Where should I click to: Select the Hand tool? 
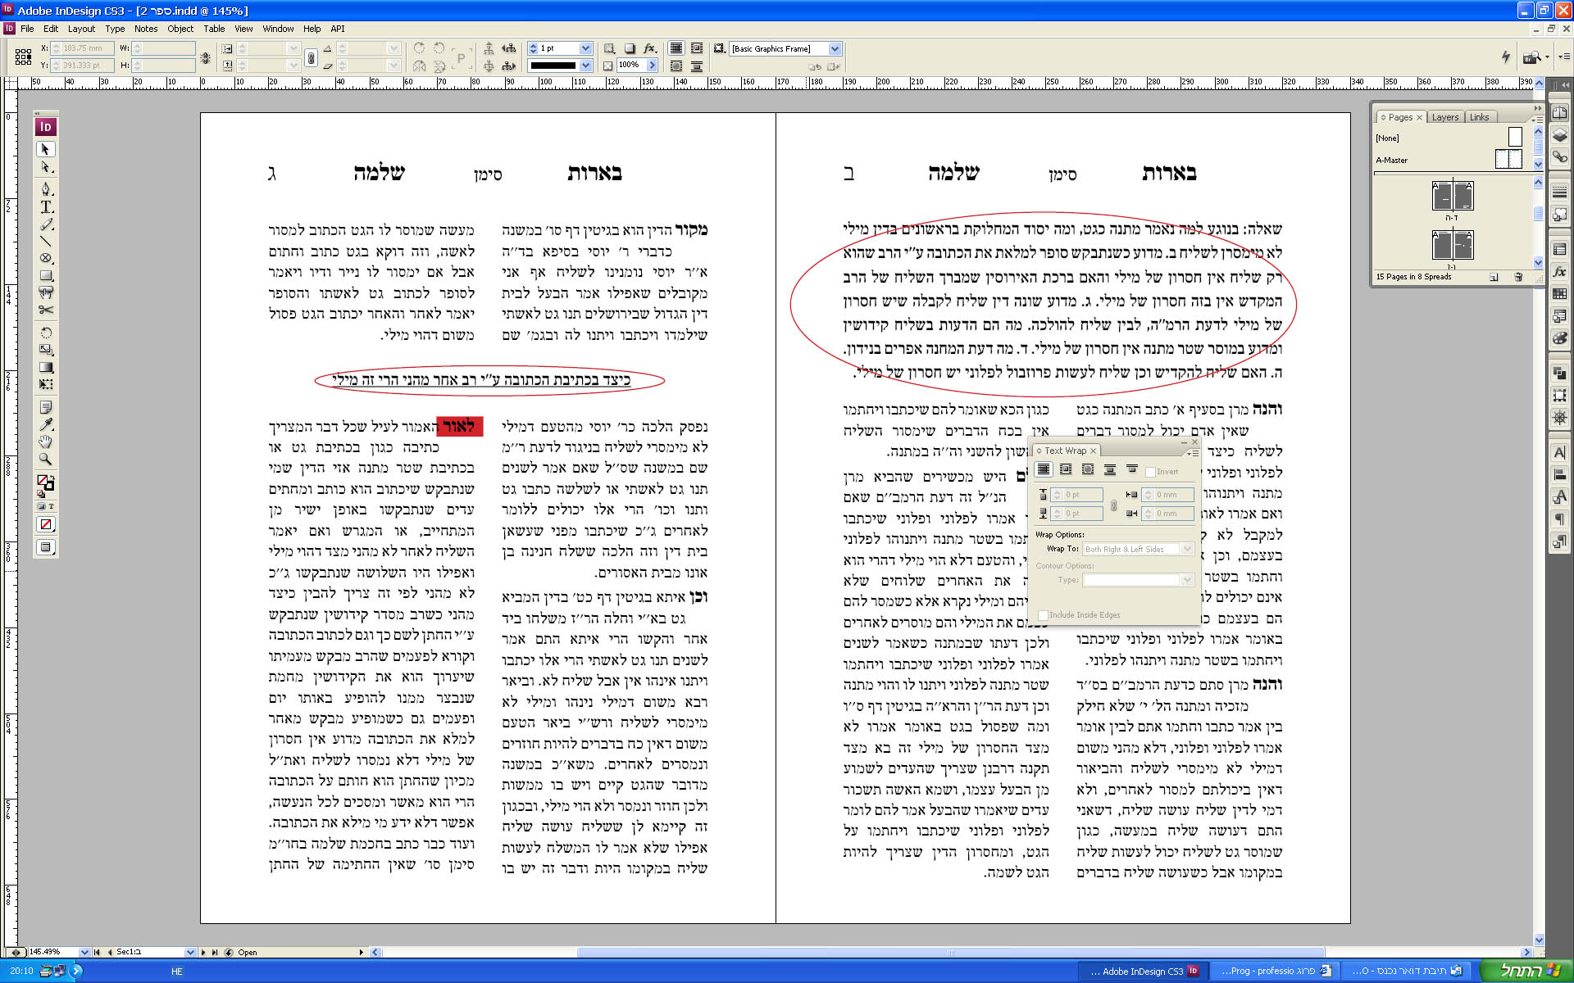46,442
